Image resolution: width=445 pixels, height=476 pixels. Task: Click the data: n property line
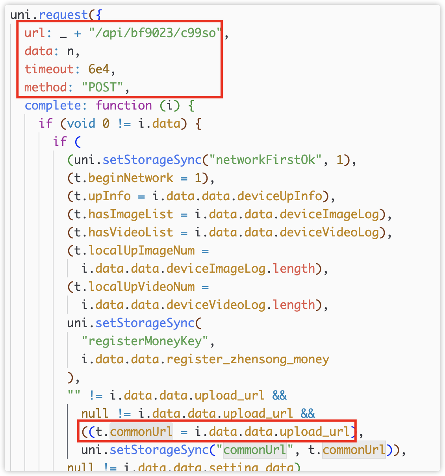click(x=52, y=51)
